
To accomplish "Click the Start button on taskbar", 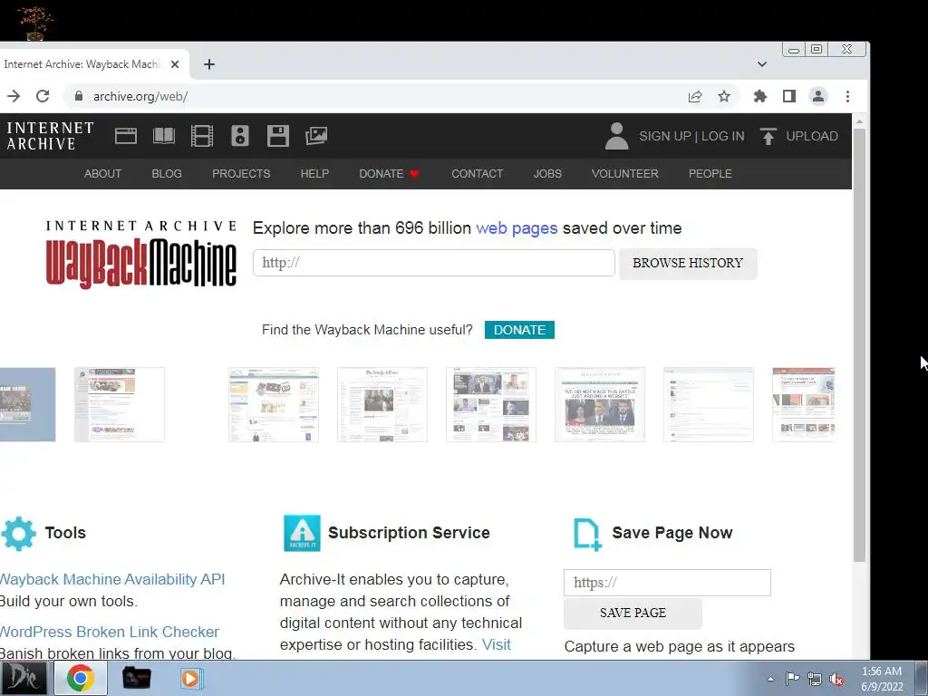I will click(24, 678).
